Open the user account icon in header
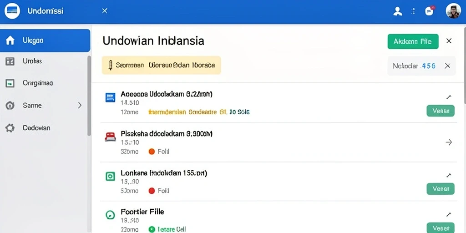The image size is (466, 233). 397,11
